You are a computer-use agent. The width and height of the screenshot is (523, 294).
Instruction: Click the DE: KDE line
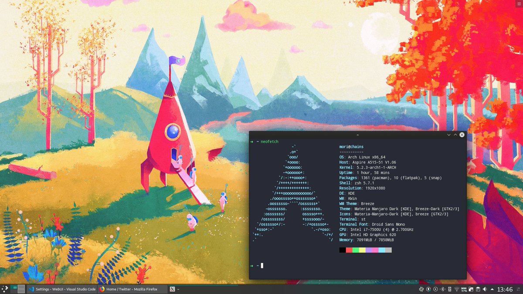(348, 193)
